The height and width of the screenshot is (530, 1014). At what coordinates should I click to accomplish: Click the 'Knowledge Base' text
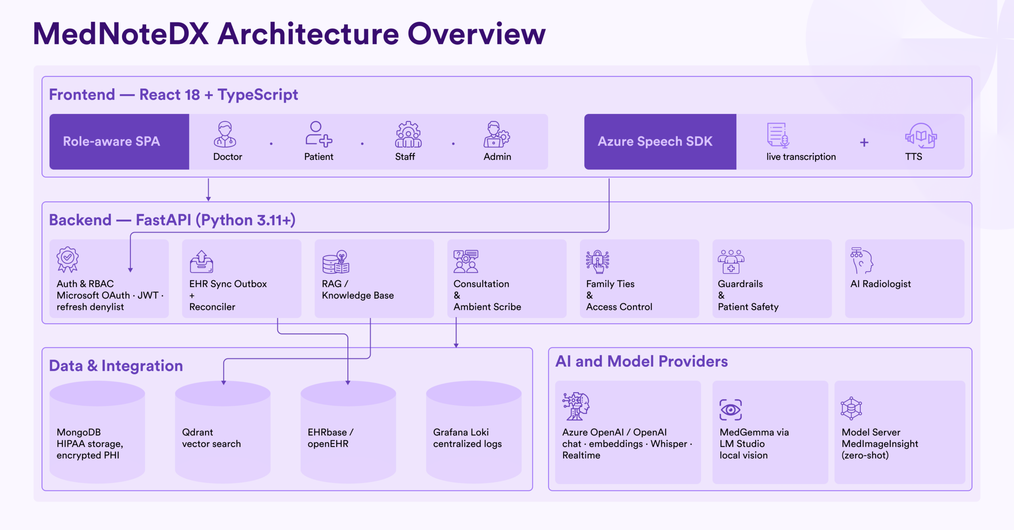[x=358, y=295]
